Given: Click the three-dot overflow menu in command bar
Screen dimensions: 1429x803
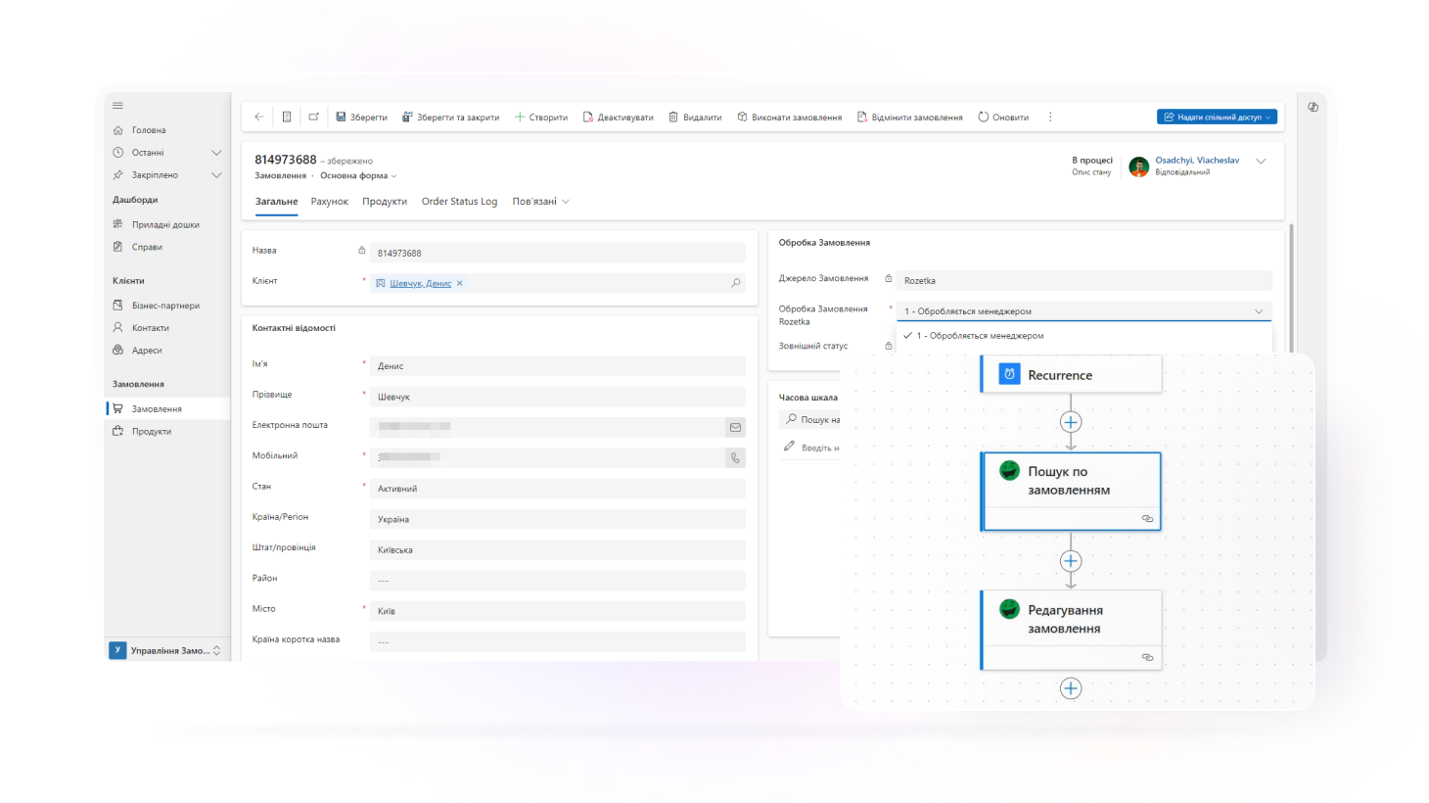Looking at the screenshot, I should click(1050, 117).
